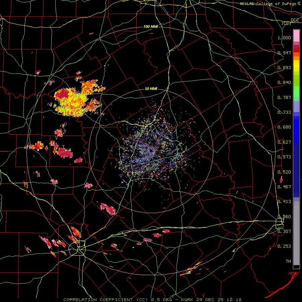The height and width of the screenshot is (302, 302).
Task: Click the "TH" threshold label on scale
Action: 288,261
